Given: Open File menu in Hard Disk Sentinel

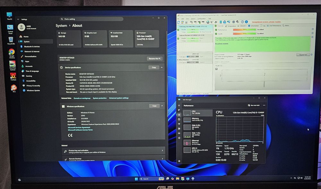Looking at the screenshot, I should coord(178,19).
